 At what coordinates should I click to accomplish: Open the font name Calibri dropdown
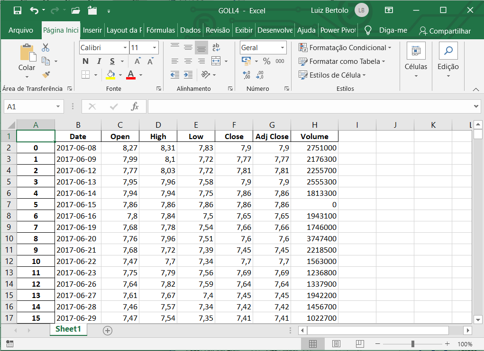[x=125, y=47]
